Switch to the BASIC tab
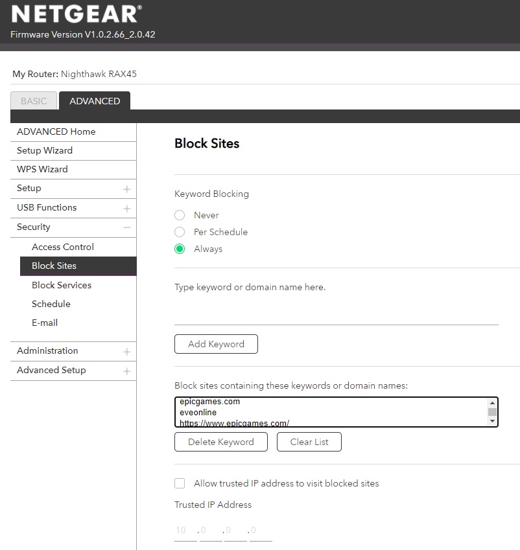 34,101
